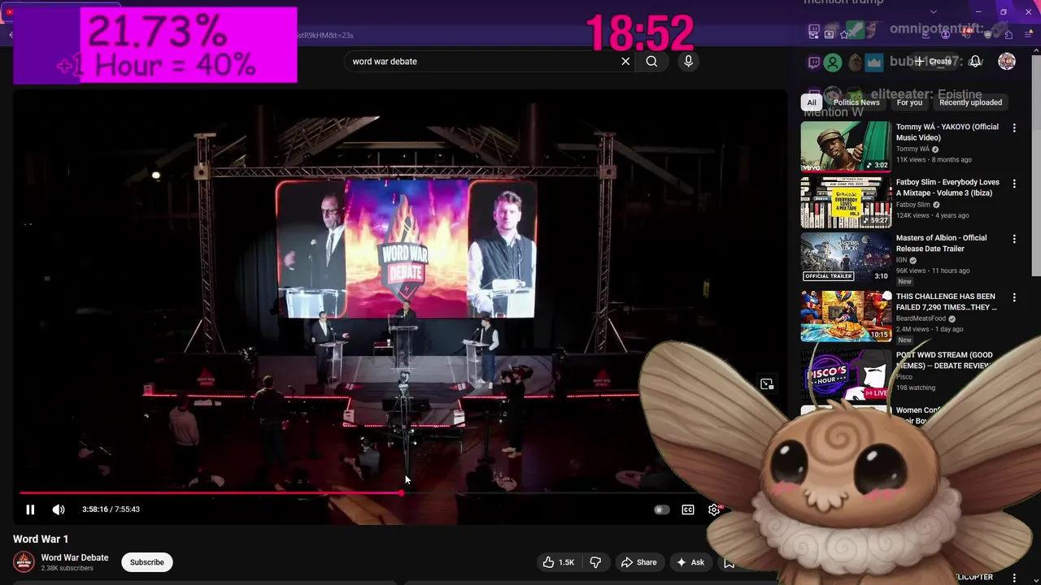Dislike the video with thumbs down

595,562
